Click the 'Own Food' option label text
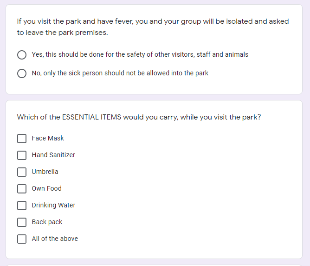Viewport: 310px width, 266px height. click(46, 188)
